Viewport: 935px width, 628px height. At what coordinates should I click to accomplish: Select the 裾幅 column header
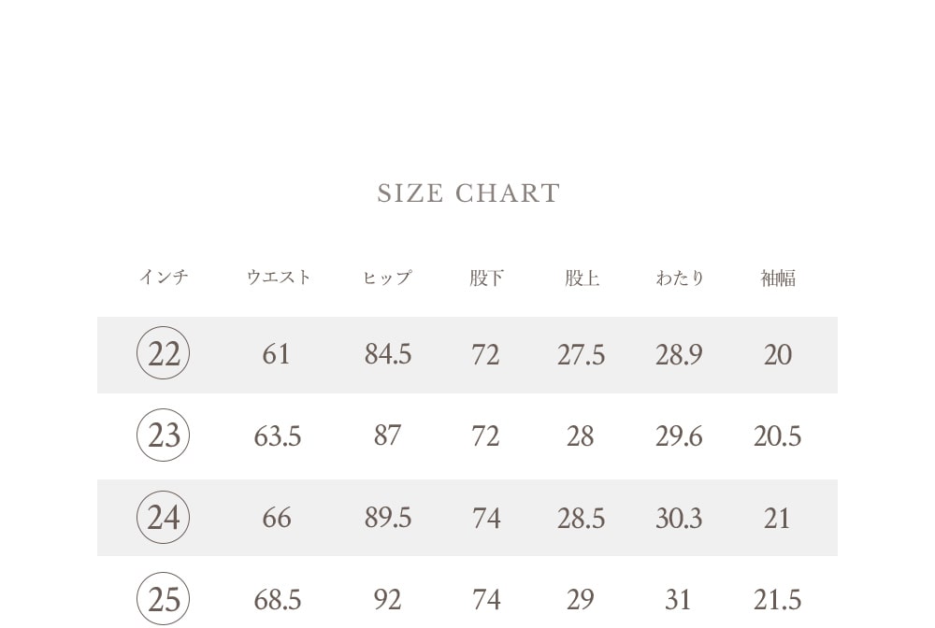(x=778, y=278)
